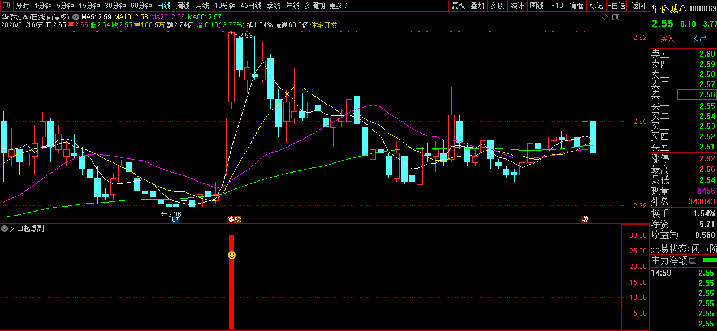717x331 pixels.
Task: Select the 日线 daily chart tab
Action: click(x=163, y=6)
